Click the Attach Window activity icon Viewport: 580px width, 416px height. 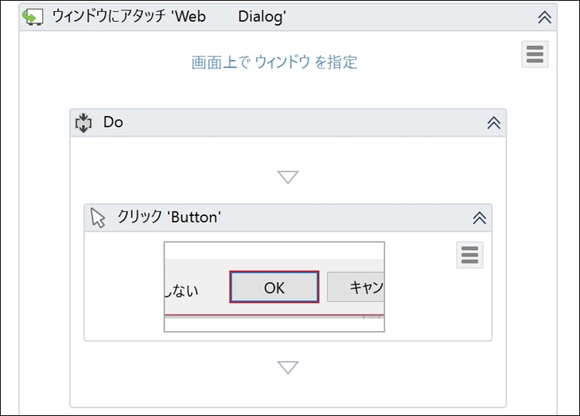pos(32,17)
